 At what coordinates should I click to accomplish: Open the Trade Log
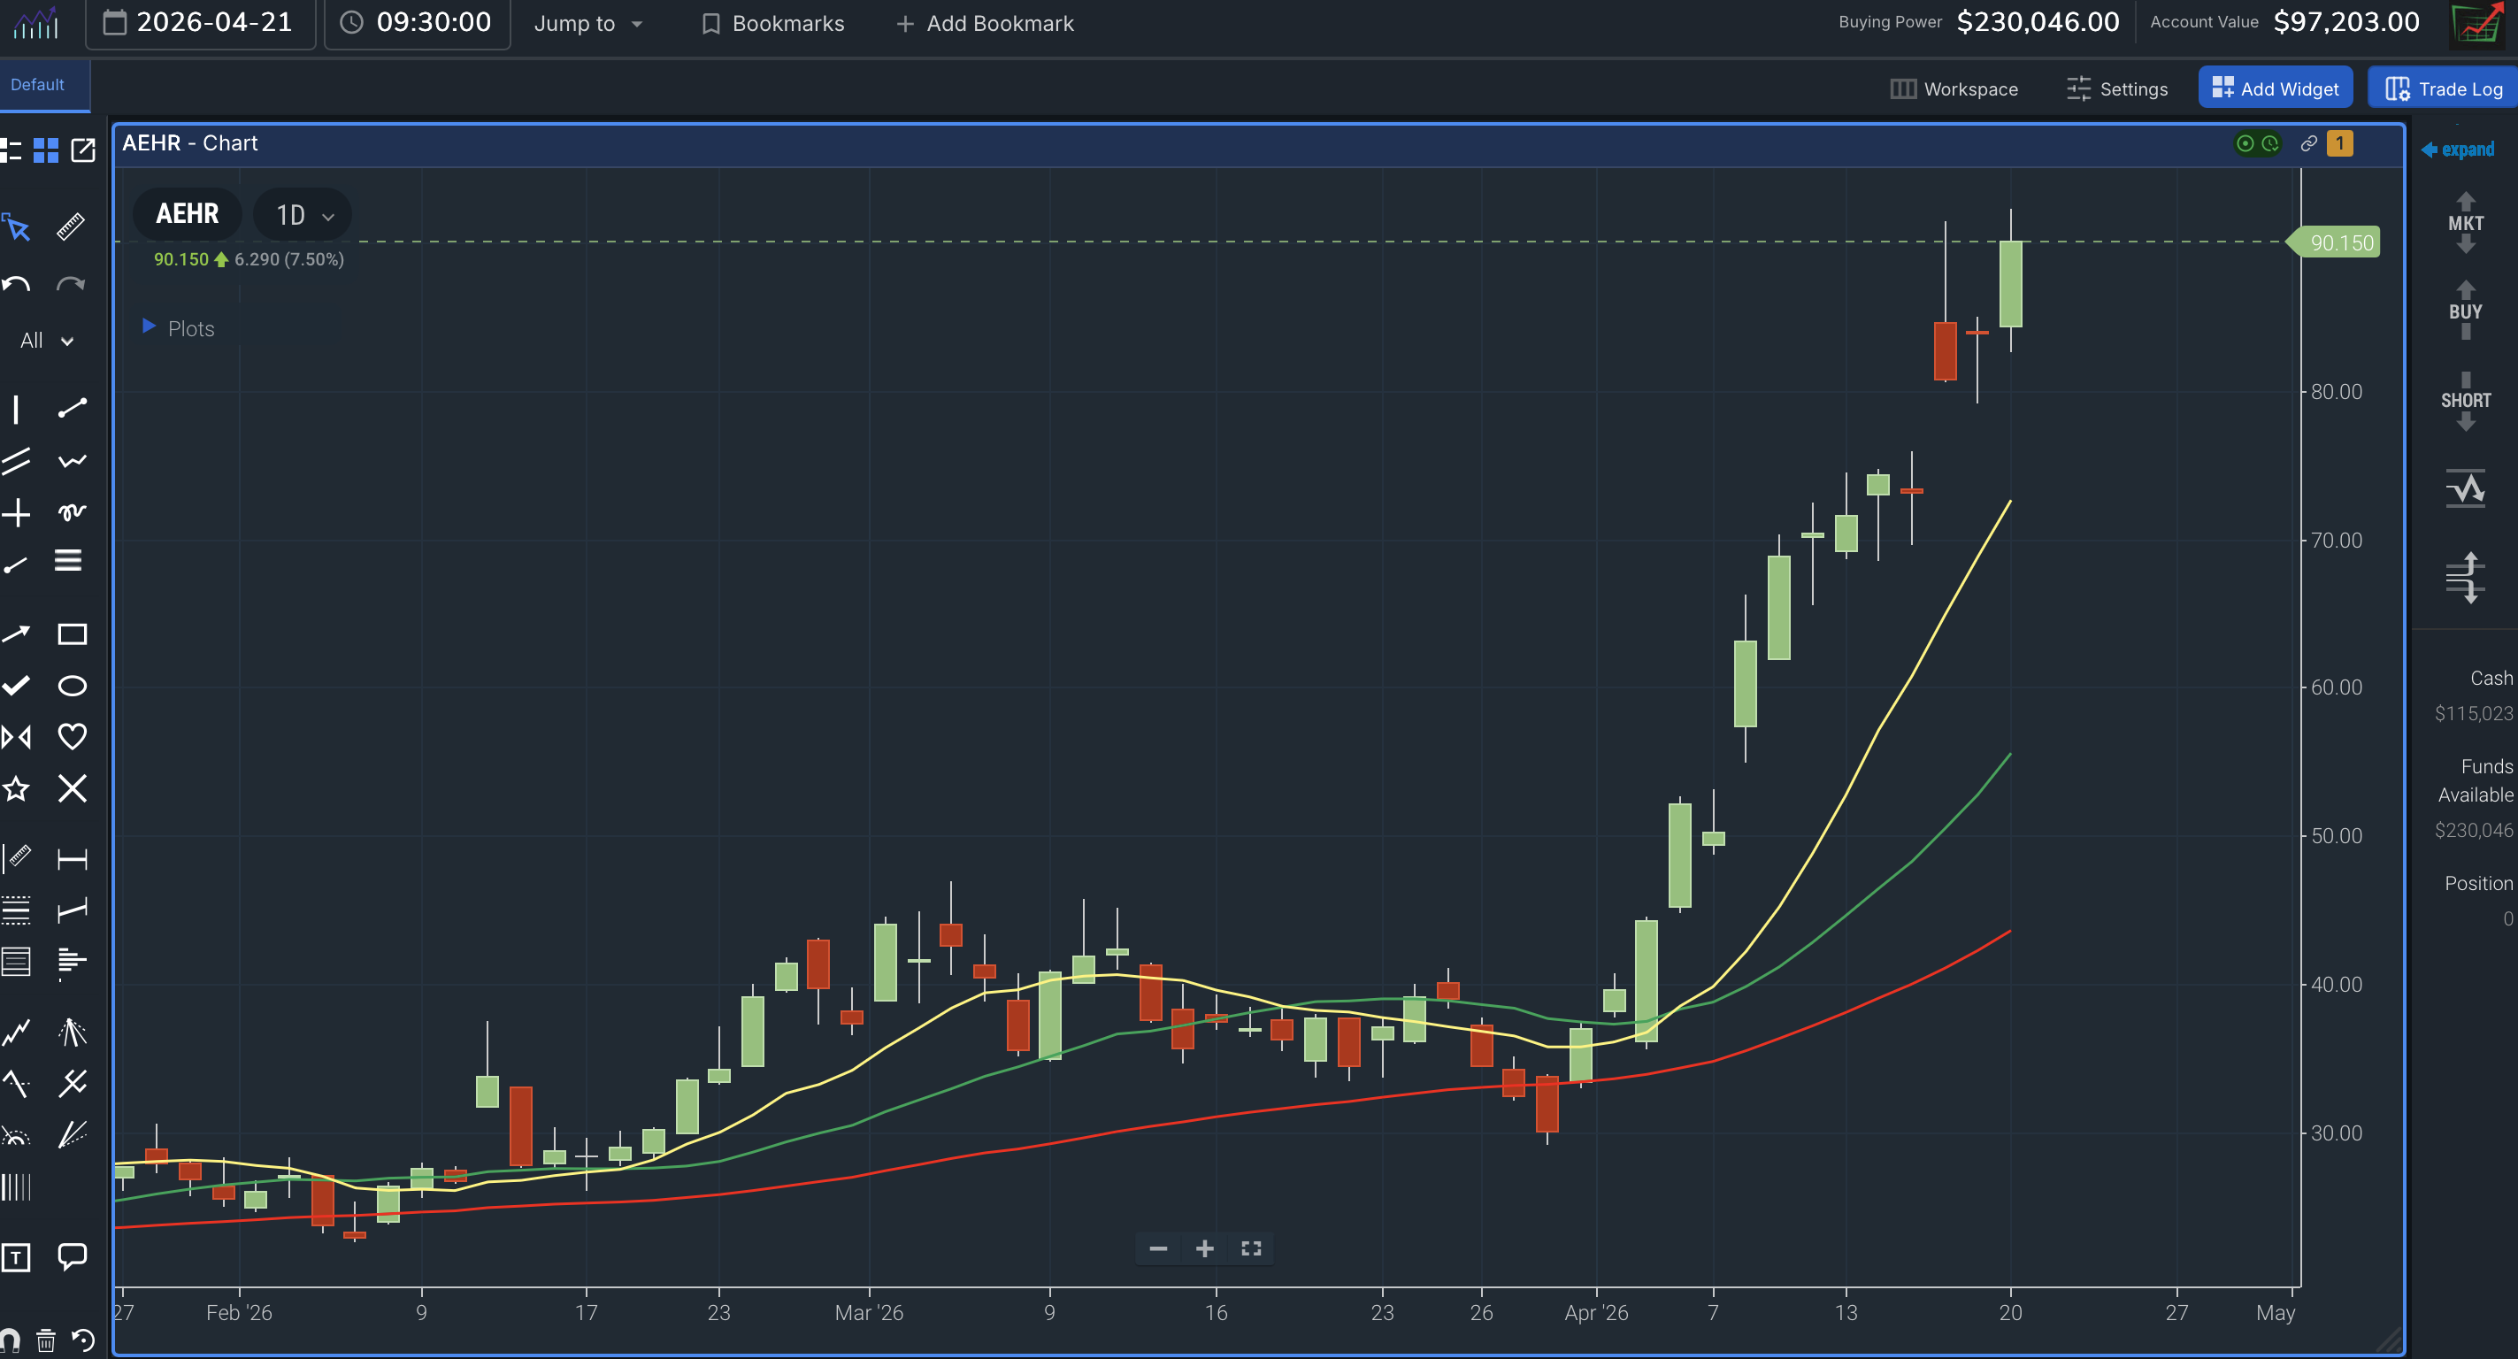(x=2444, y=89)
